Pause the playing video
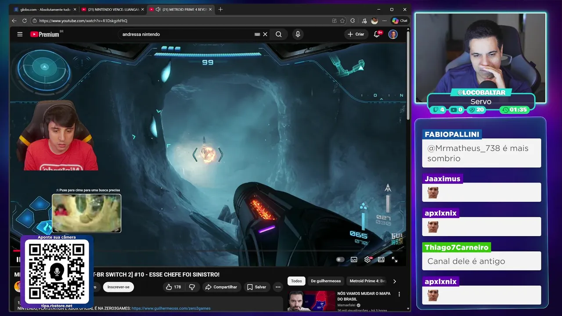This screenshot has height=316, width=562. [x=18, y=259]
